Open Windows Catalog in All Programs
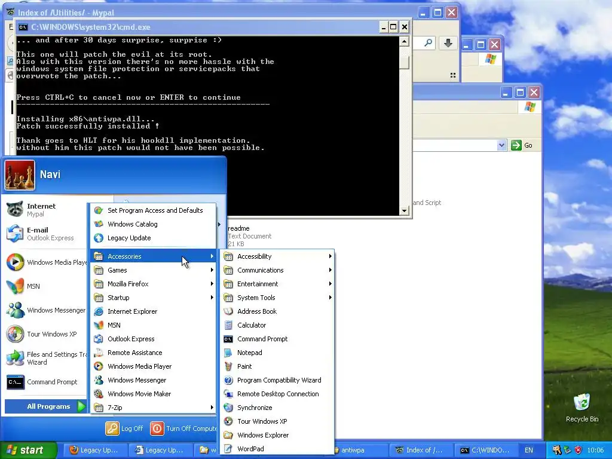 click(153, 224)
